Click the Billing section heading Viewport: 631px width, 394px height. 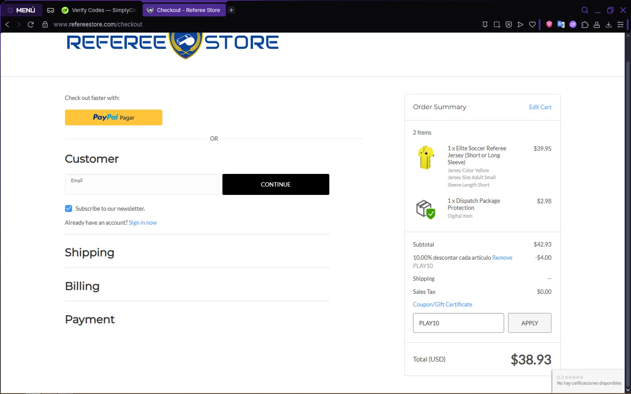[82, 286]
